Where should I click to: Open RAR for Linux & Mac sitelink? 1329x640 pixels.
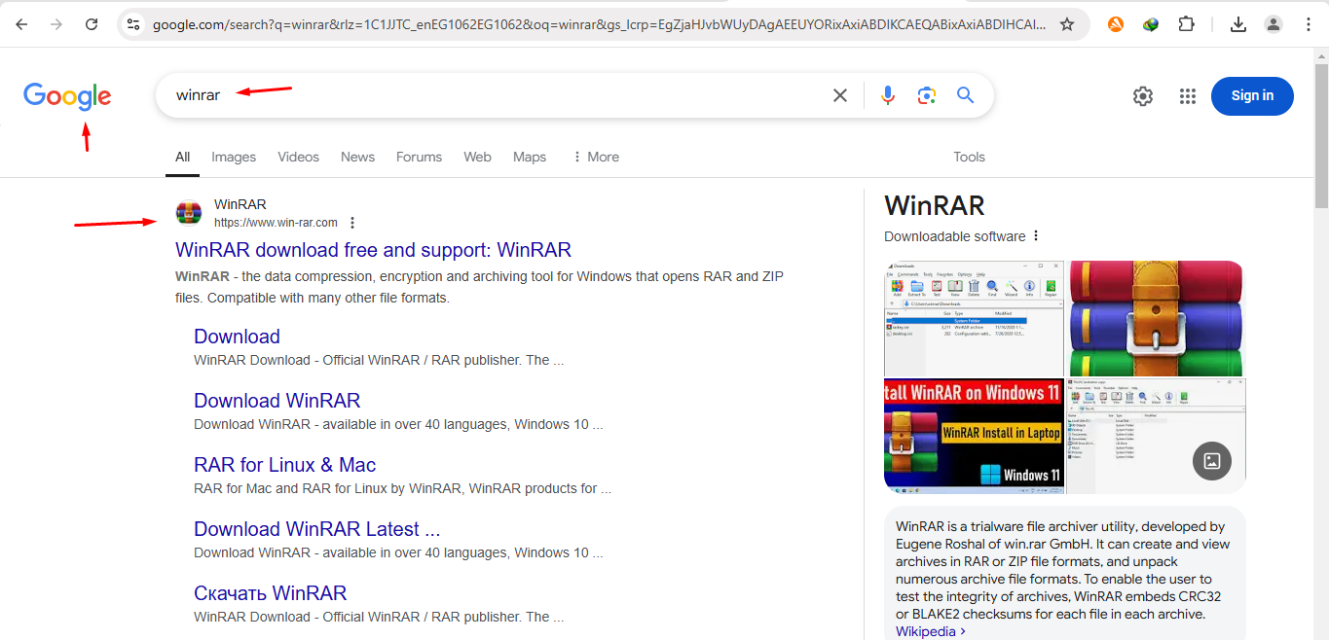coord(284,465)
